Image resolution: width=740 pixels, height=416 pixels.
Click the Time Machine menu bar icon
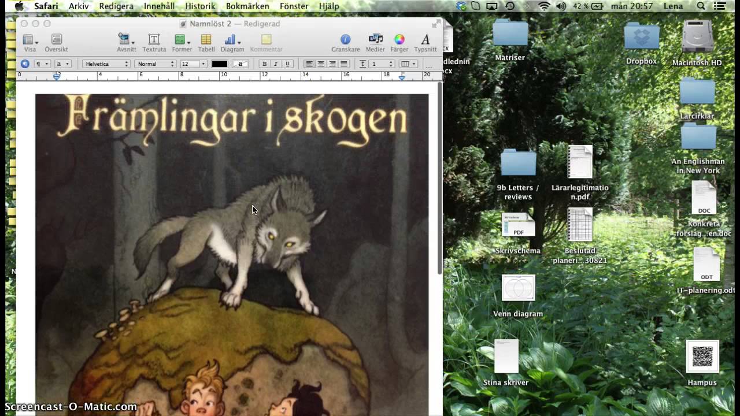pyautogui.click(x=510, y=6)
